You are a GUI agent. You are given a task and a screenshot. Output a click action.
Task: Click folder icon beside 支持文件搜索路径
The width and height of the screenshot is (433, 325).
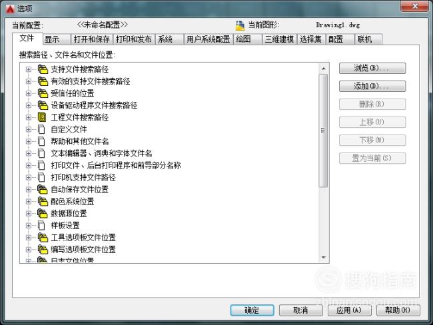click(x=43, y=69)
